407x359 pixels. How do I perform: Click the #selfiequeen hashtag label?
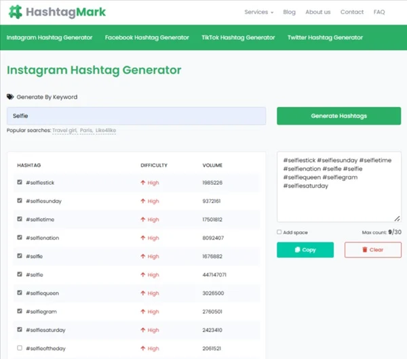[x=42, y=293]
